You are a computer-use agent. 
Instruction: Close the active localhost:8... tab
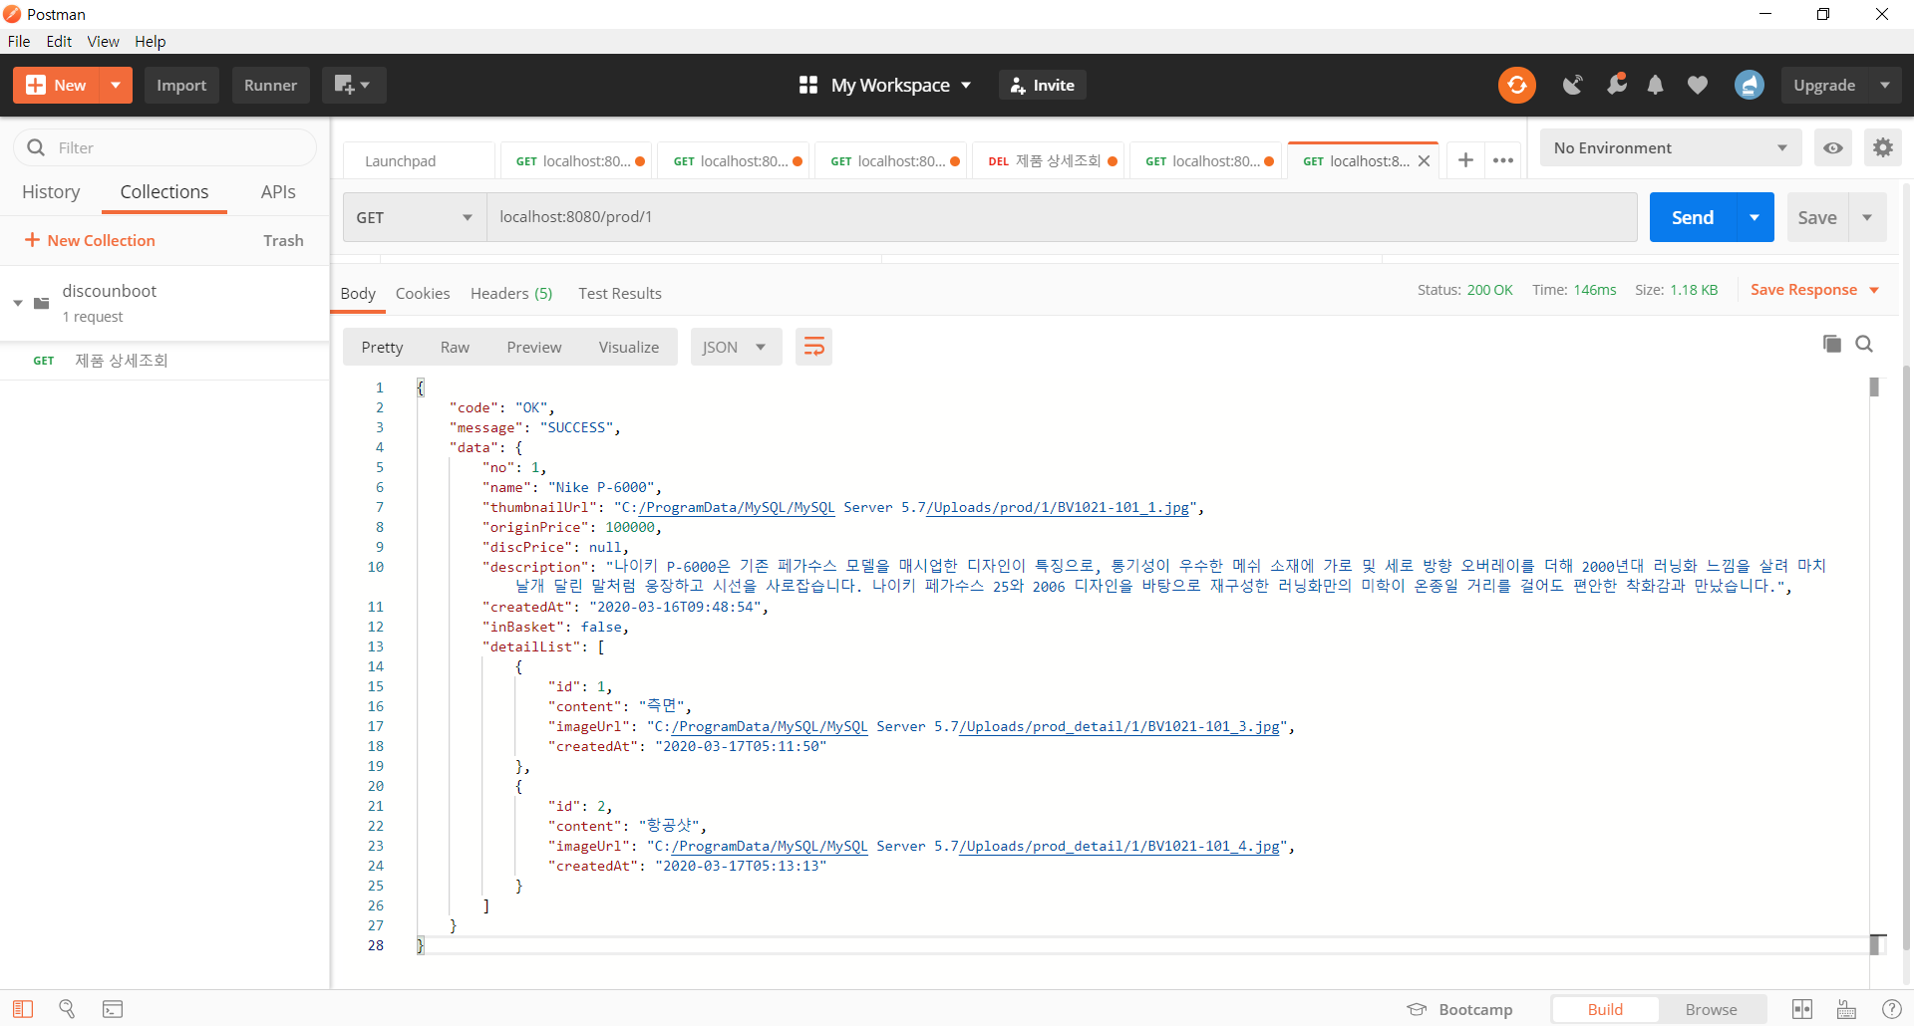click(x=1424, y=161)
